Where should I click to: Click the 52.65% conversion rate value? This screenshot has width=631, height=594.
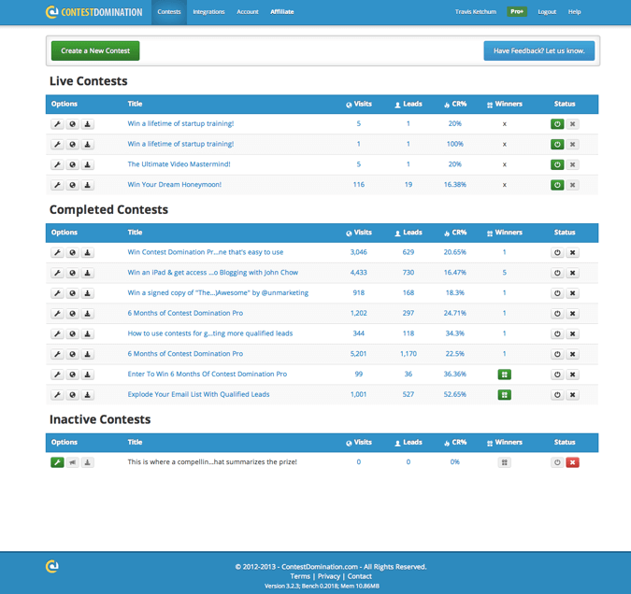[x=454, y=394]
